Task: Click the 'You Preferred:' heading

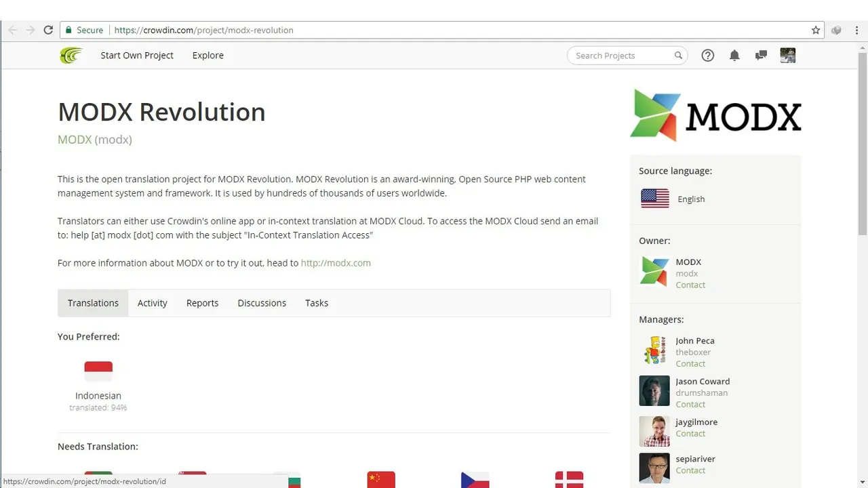Action: [x=89, y=337]
